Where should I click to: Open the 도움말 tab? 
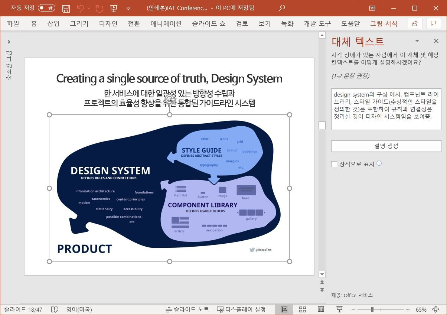click(x=350, y=23)
